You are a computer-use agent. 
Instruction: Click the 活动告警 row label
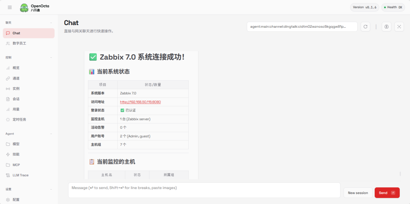98,128
